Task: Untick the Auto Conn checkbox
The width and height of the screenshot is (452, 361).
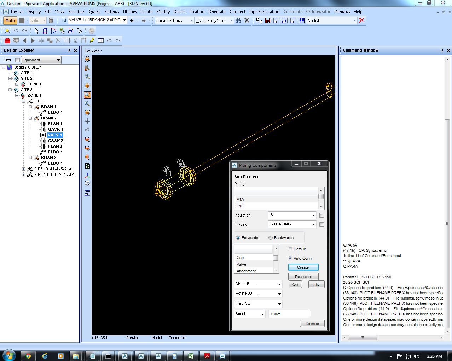Action: (x=290, y=258)
